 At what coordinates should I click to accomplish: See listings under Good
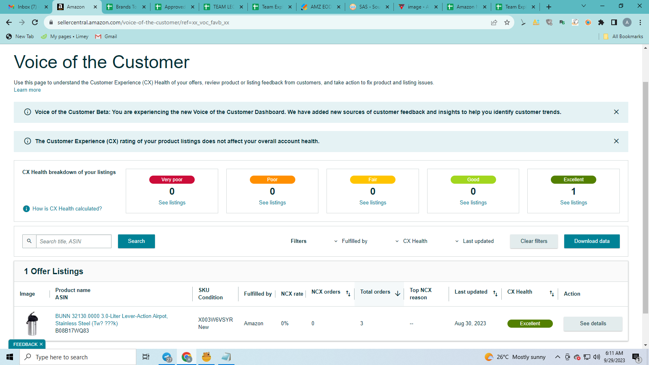tap(473, 202)
